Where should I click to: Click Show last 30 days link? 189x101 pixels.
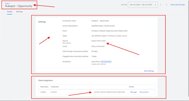click(178, 5)
